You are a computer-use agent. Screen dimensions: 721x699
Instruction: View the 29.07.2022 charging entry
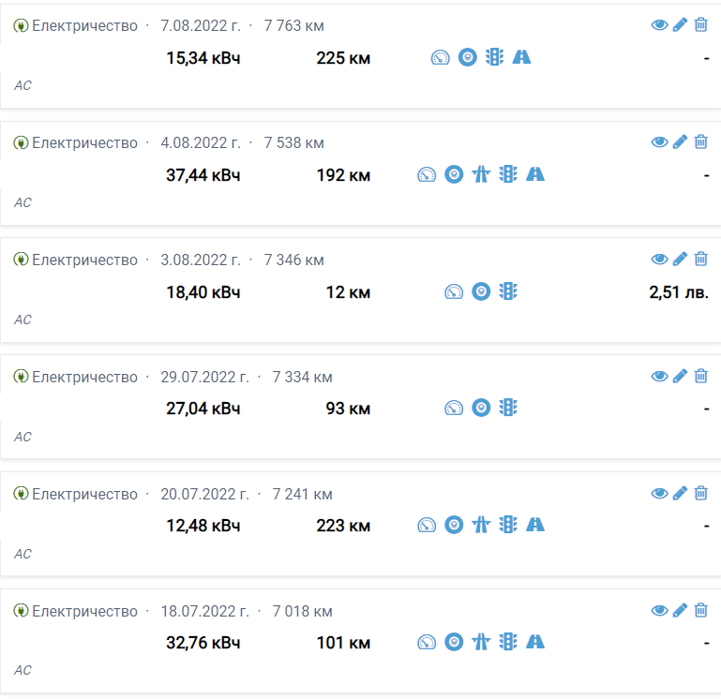pyautogui.click(x=659, y=377)
